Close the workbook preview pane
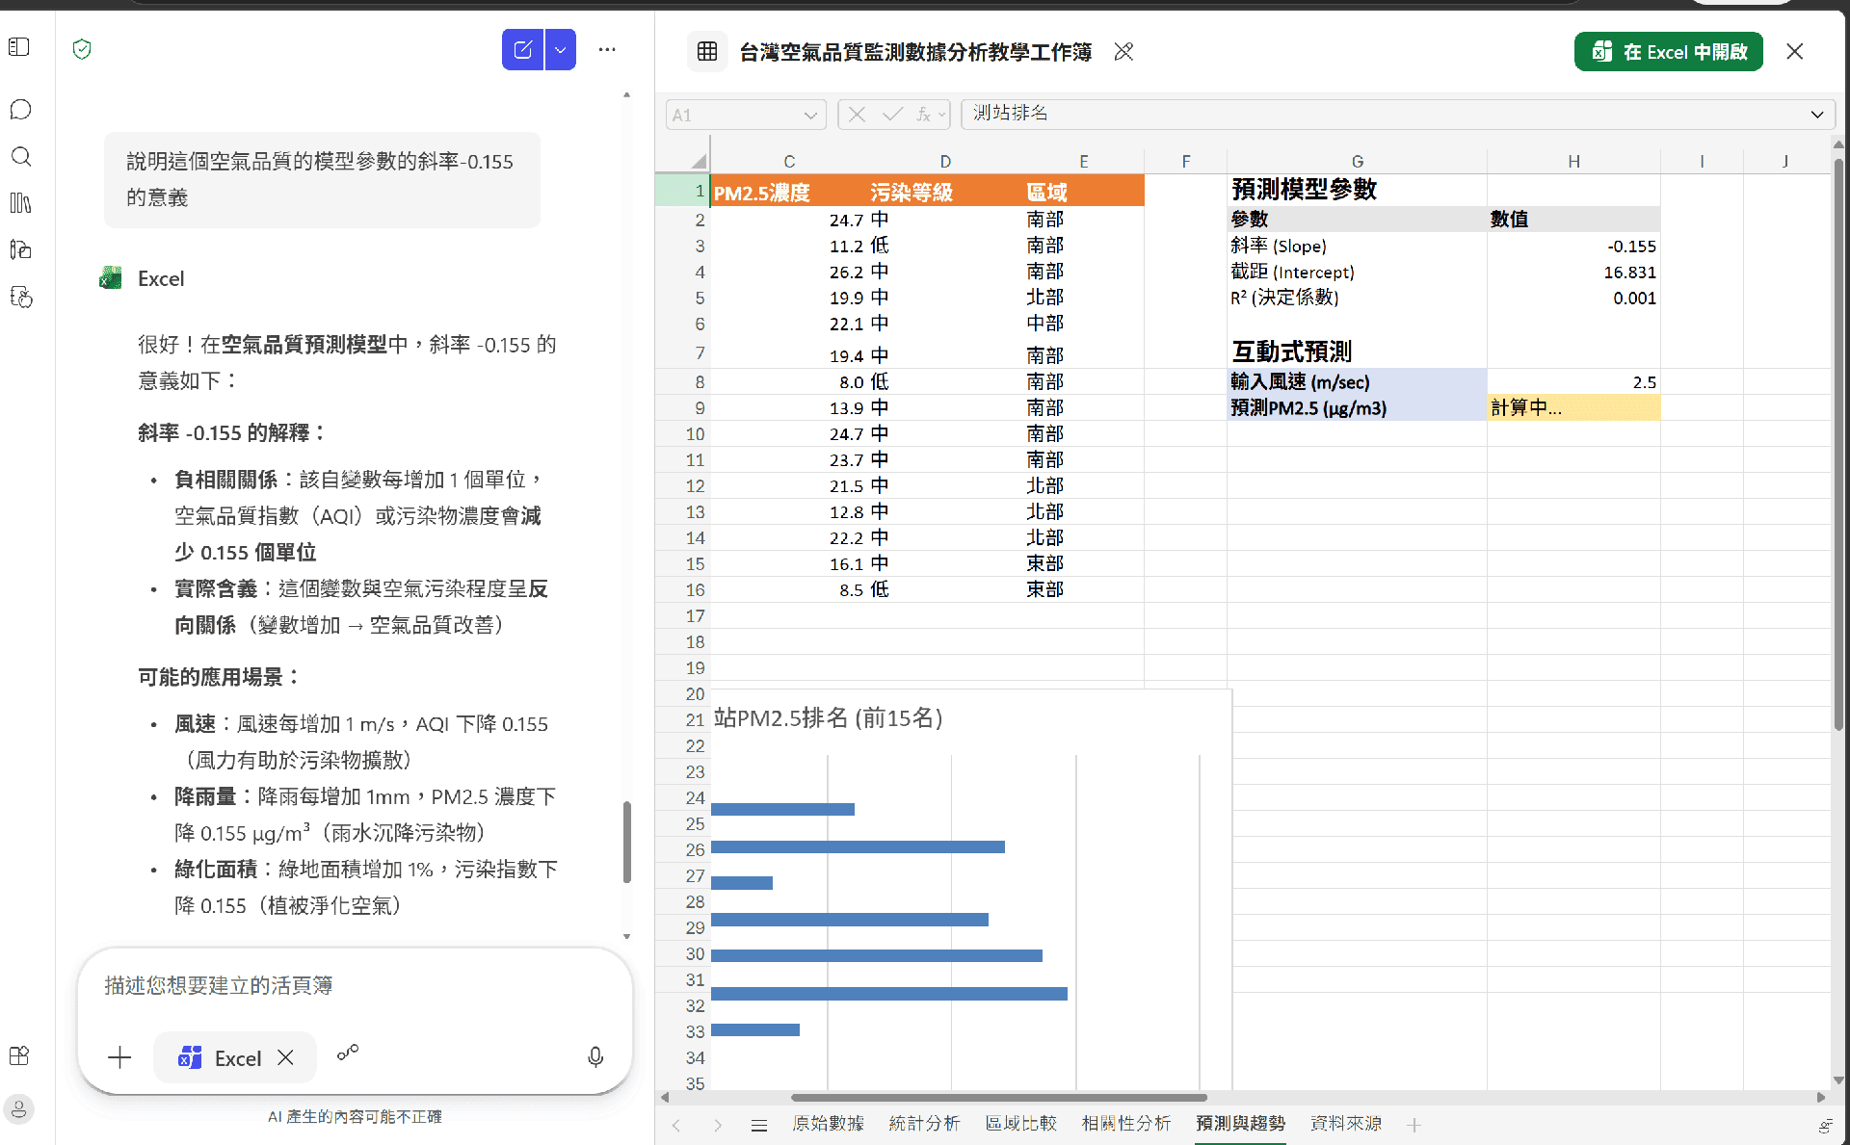This screenshot has height=1145, width=1850. (1794, 51)
